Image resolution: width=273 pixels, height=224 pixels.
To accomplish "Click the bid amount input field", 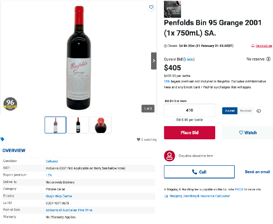I will pos(189,110).
